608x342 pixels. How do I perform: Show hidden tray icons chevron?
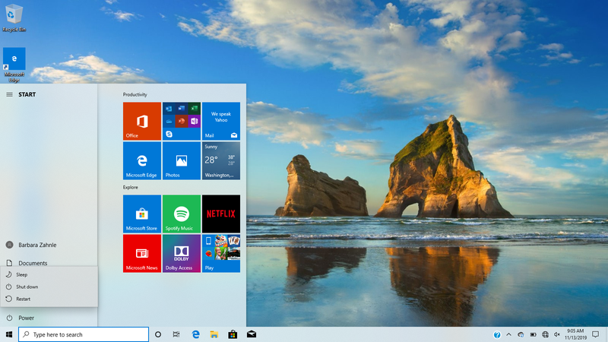(x=508, y=334)
